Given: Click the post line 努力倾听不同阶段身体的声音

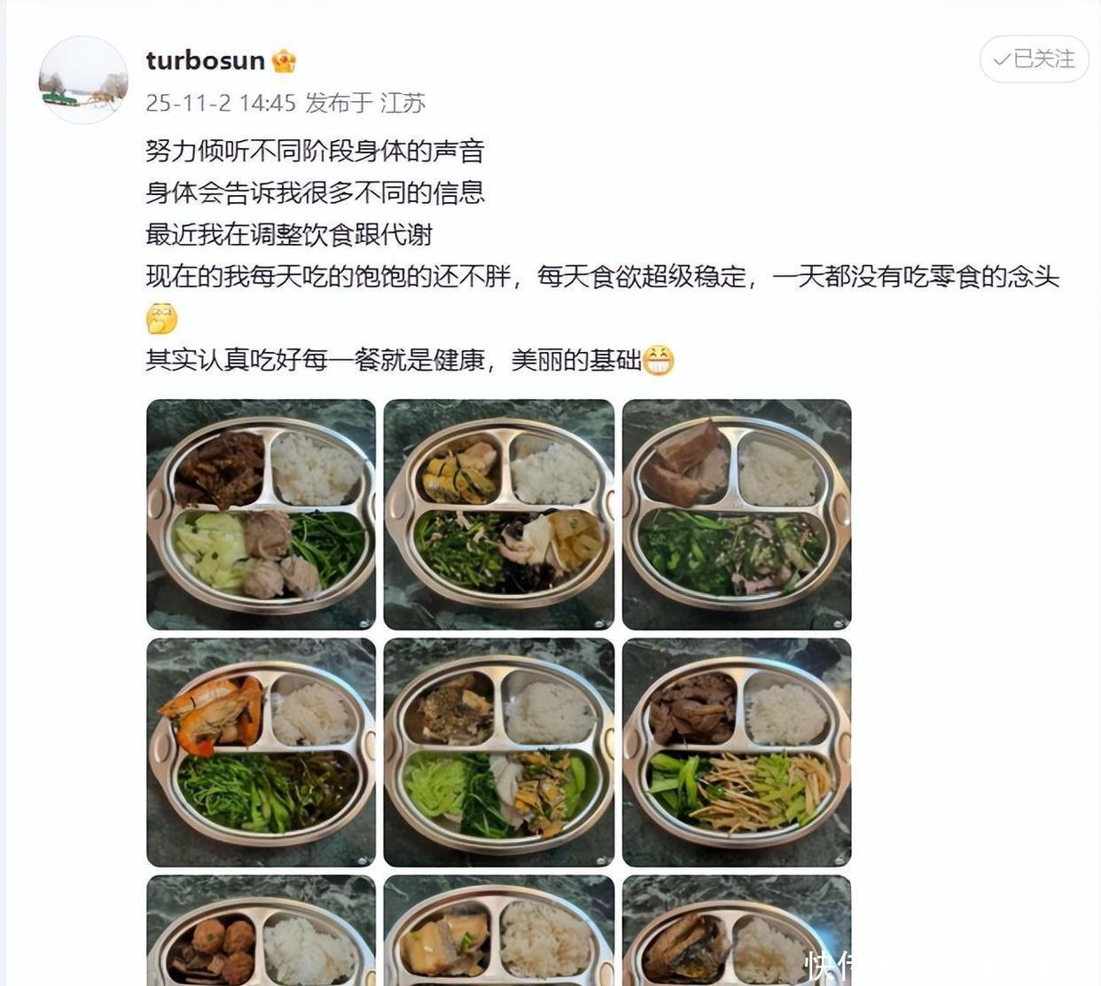Looking at the screenshot, I should pos(315,151).
